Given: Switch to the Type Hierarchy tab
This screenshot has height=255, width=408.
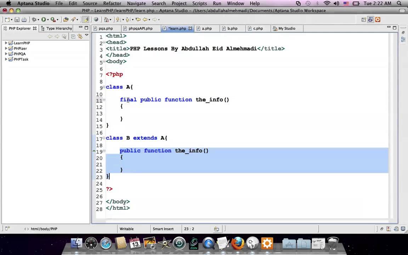Looking at the screenshot, I should [57, 28].
